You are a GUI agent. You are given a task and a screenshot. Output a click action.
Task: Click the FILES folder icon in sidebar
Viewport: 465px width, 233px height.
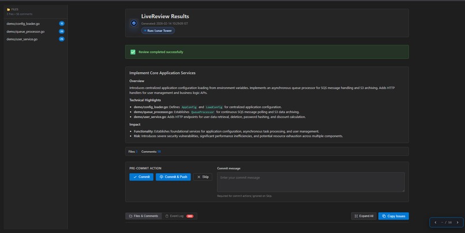click(x=8, y=9)
